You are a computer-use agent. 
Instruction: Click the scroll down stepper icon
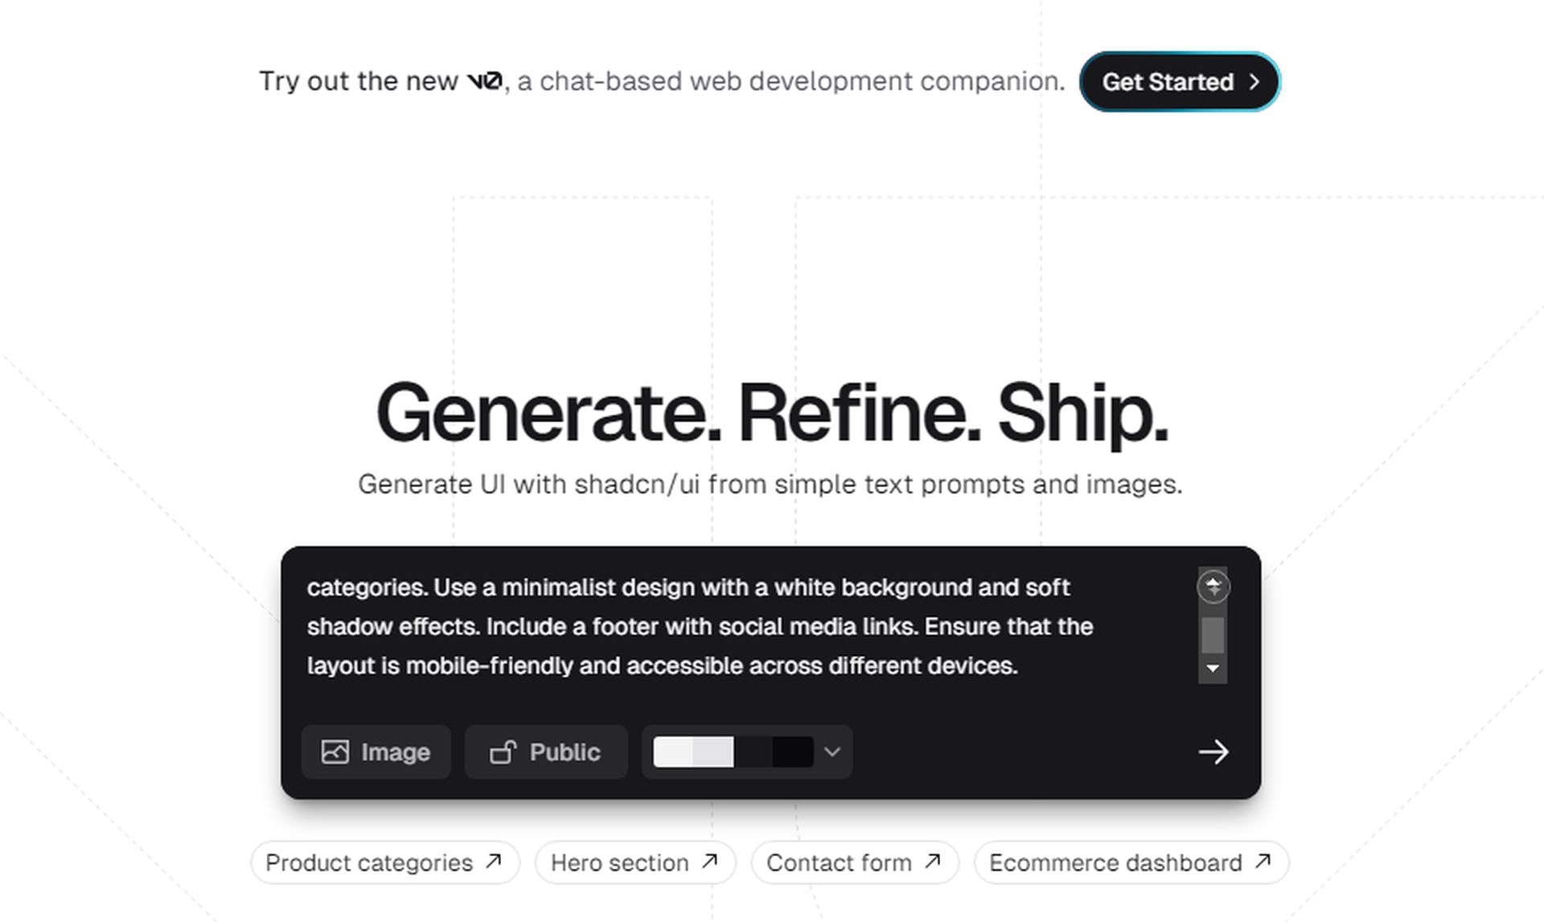1213,670
